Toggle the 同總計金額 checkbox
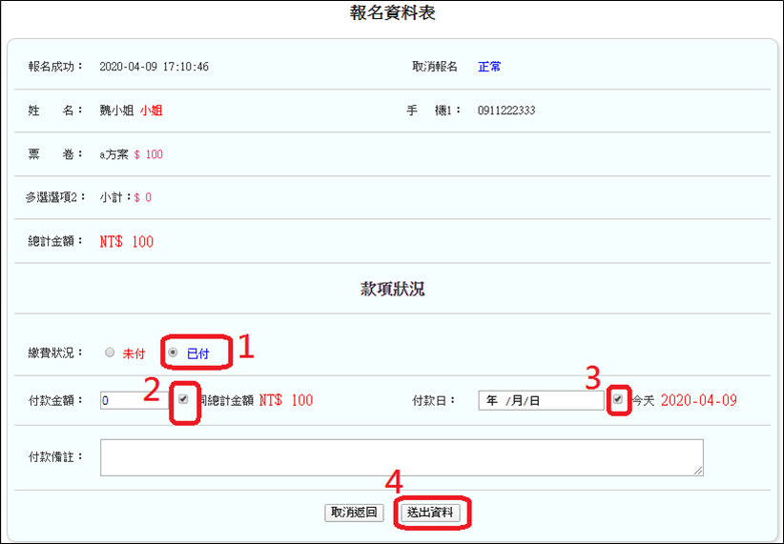The image size is (784, 544). tap(183, 400)
